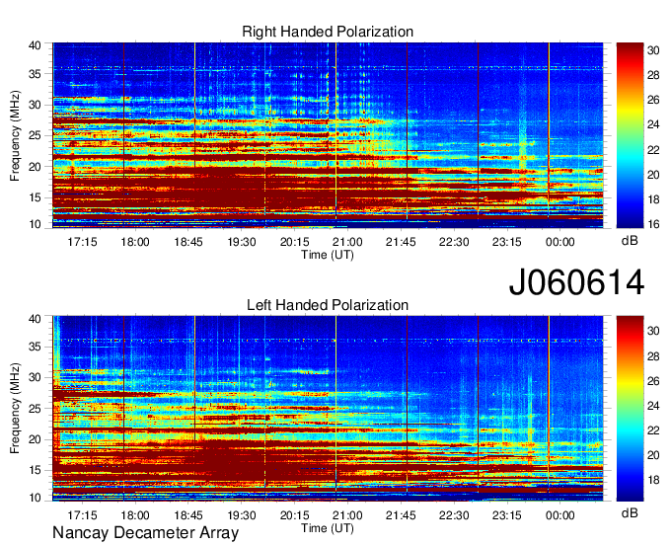Click the Left Handed plot's dB colorbar

630,409
